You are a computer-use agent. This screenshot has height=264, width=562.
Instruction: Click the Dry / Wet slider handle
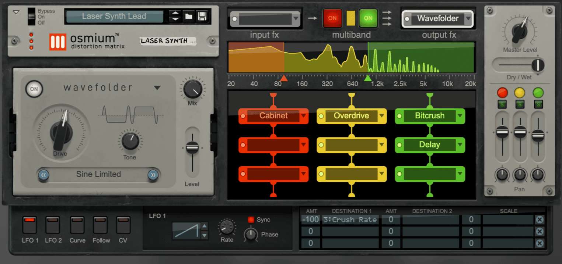[x=538, y=65]
